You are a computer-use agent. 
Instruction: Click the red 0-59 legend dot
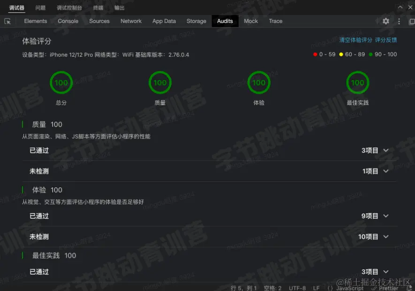pos(315,54)
